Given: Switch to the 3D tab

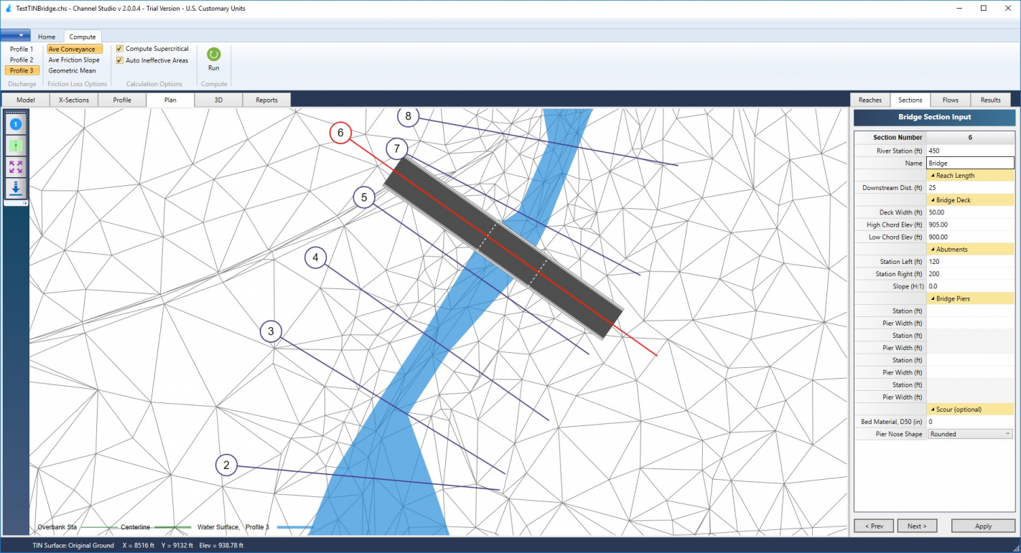Looking at the screenshot, I should coord(218,100).
